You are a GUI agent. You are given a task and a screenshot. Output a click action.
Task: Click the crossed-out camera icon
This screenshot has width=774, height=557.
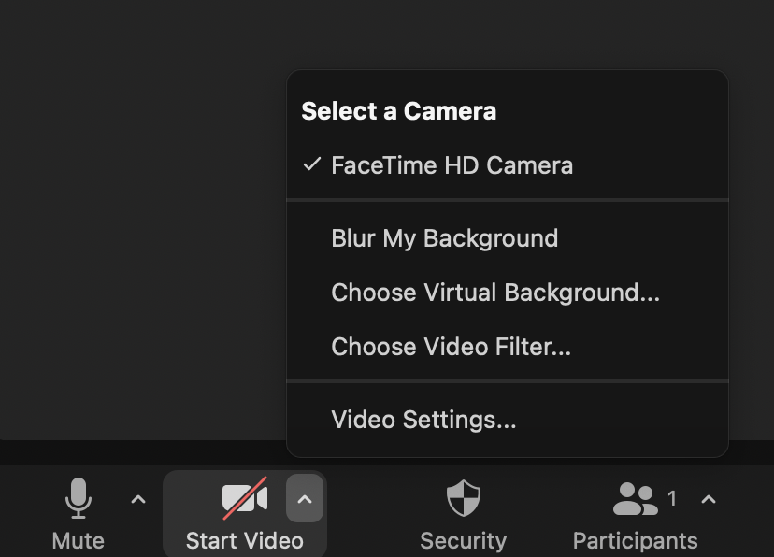pos(244,498)
